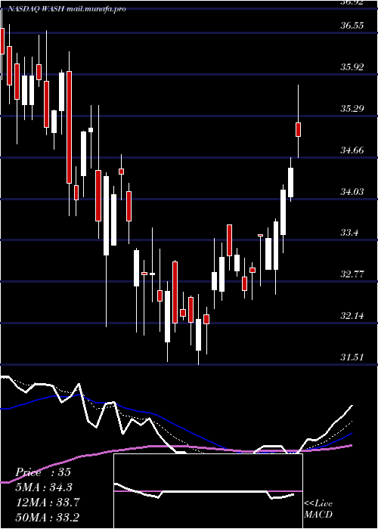Click the last red candlestick near 35
Screen dimensions: 378x529
point(299,129)
